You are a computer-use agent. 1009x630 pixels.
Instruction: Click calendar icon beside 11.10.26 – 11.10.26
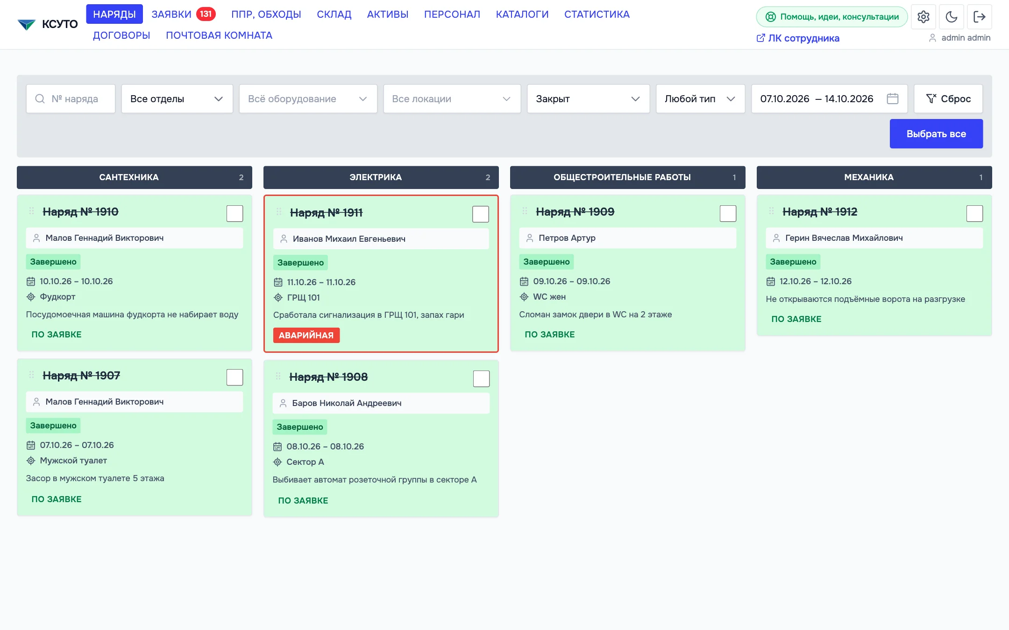click(278, 282)
